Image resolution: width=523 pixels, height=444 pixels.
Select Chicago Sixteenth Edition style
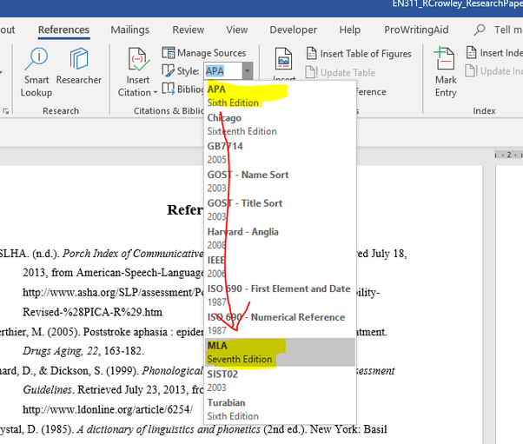point(280,124)
